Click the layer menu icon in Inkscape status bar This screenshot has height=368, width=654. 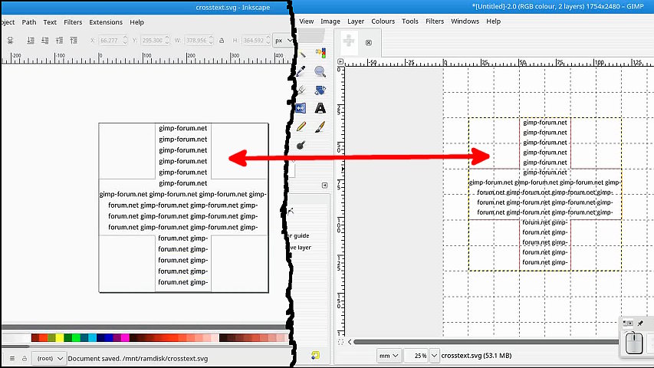click(x=12, y=358)
